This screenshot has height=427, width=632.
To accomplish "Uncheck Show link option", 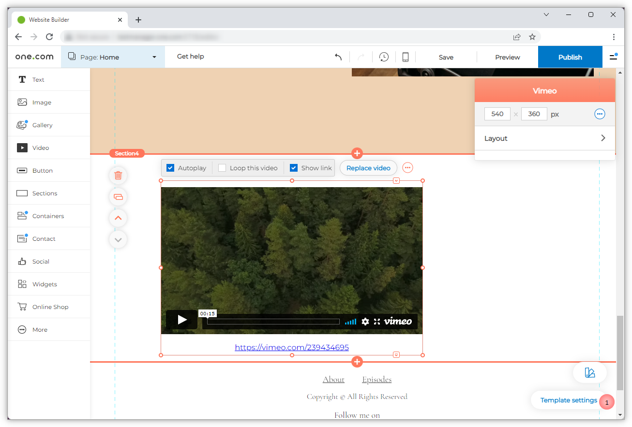I will [294, 168].
